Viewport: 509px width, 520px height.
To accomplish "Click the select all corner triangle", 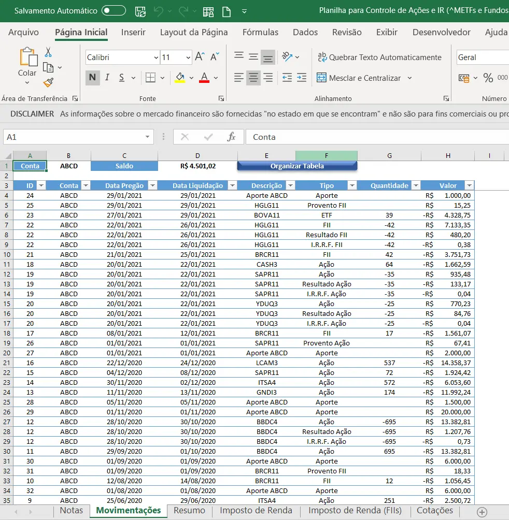I will click(7, 155).
